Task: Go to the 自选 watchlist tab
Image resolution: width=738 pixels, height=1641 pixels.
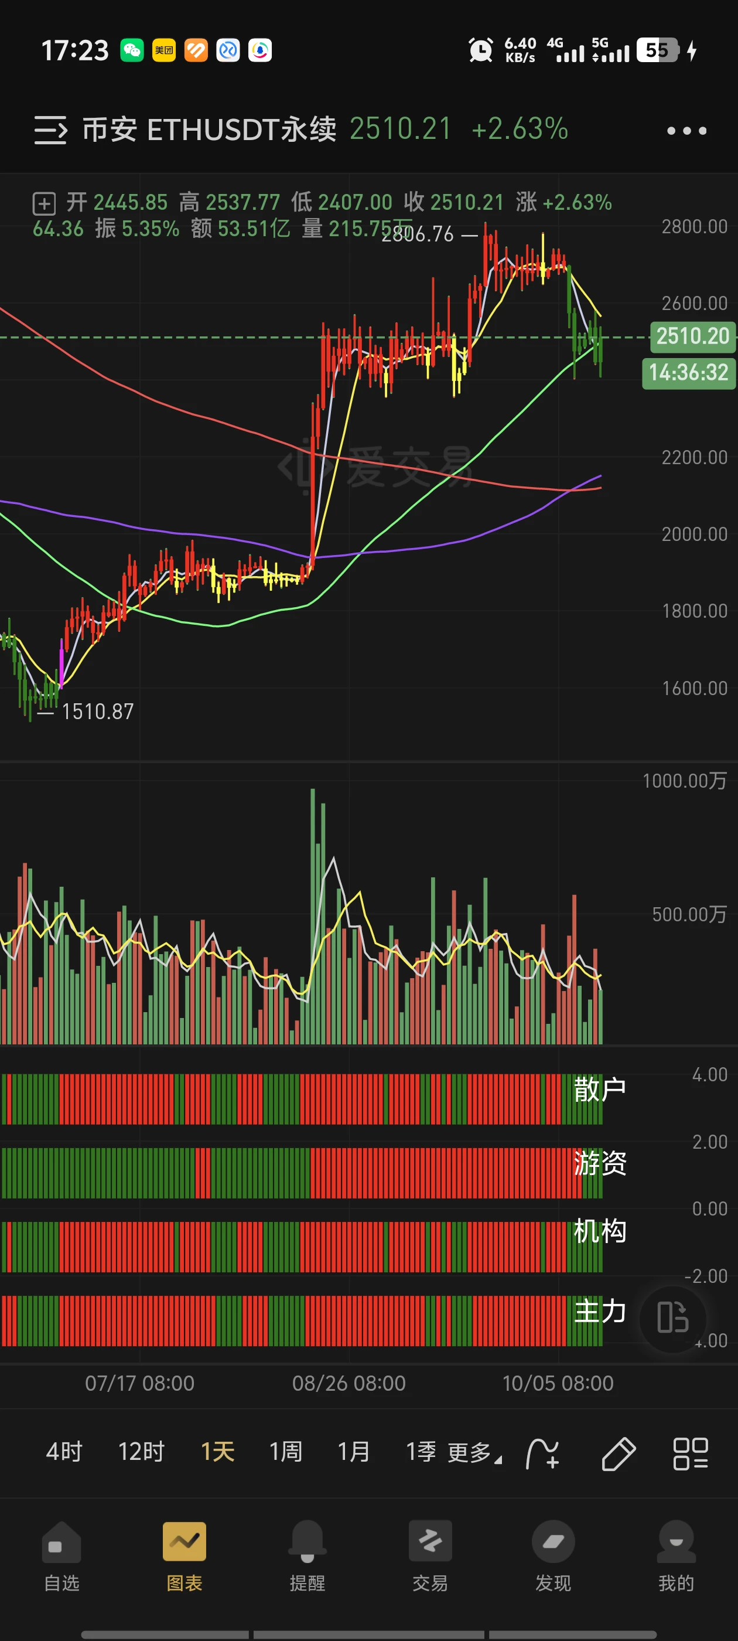Action: pos(61,1556)
